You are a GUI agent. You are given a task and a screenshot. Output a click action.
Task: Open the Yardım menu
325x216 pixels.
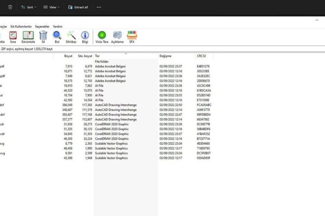tap(57, 26)
